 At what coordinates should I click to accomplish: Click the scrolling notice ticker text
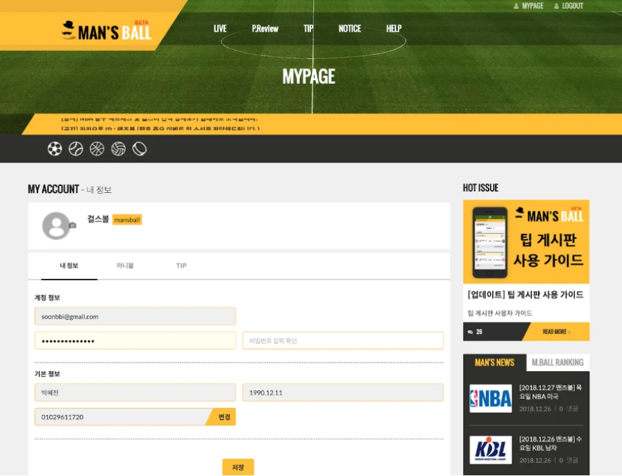160,124
